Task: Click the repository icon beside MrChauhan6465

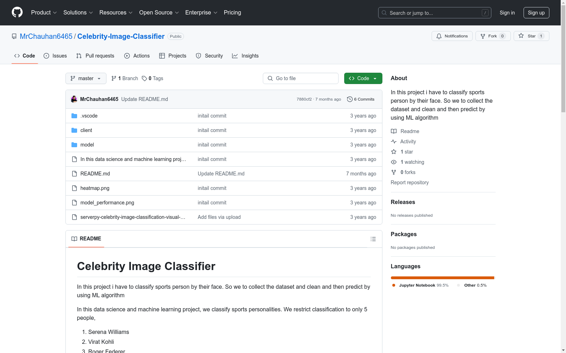Action: [x=14, y=36]
